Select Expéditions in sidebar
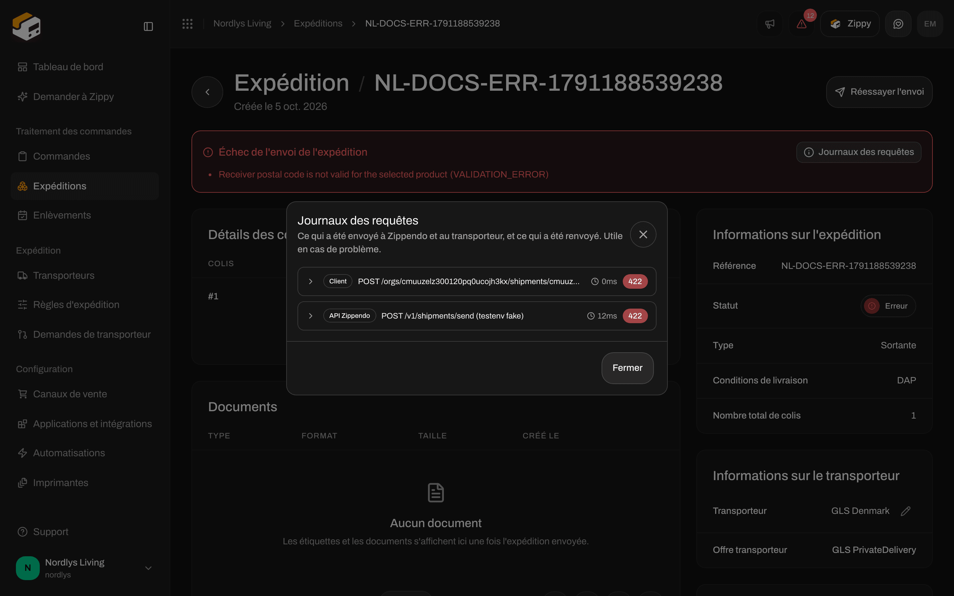 click(84, 186)
